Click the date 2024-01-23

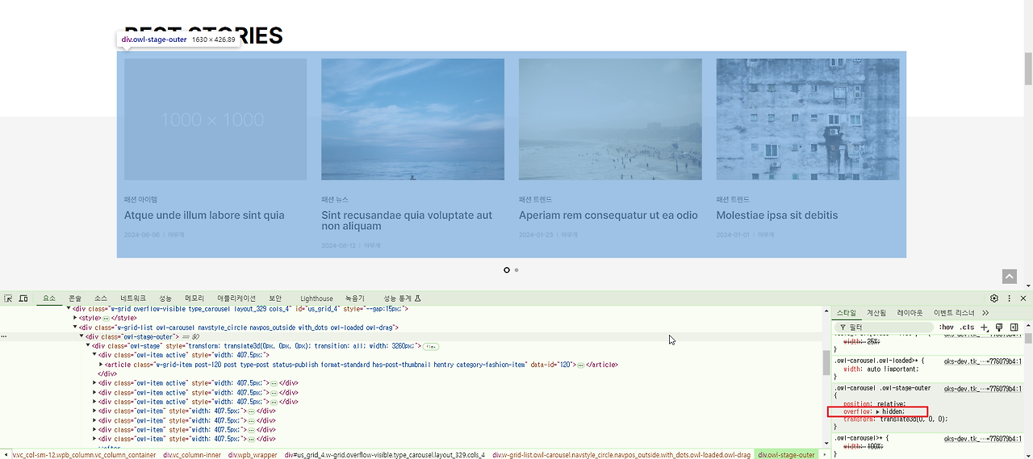point(536,235)
